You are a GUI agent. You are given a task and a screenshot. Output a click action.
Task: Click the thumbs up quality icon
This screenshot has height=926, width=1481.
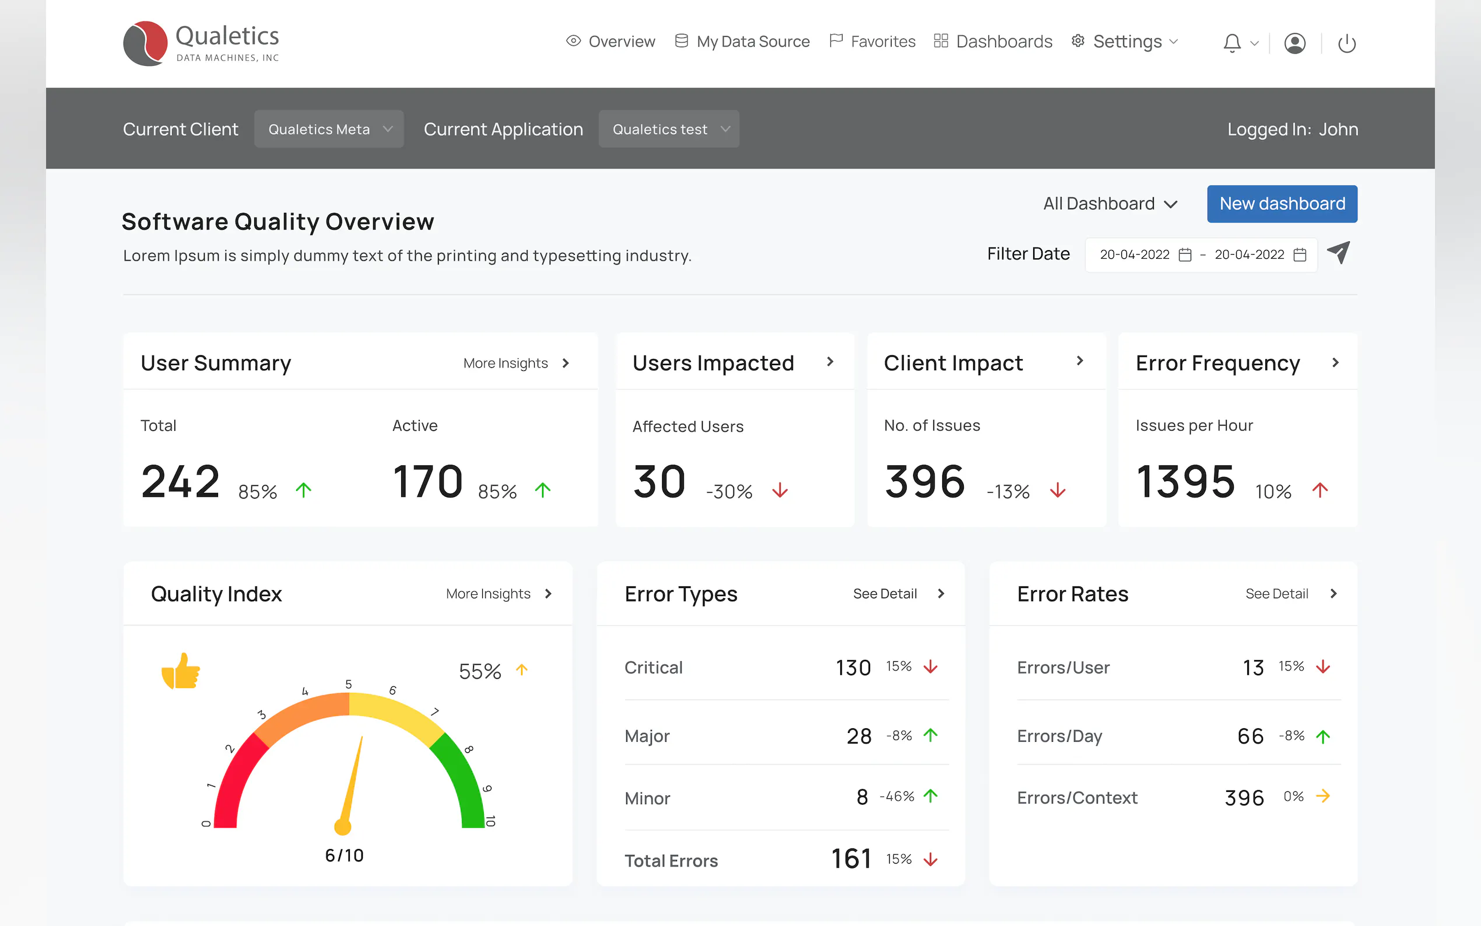tap(181, 671)
